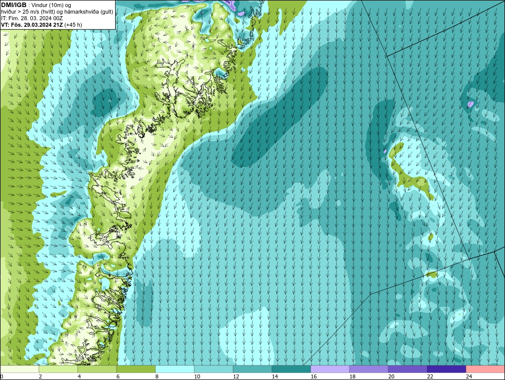
Task: Click the legend scale label 16
Action: click(314, 376)
